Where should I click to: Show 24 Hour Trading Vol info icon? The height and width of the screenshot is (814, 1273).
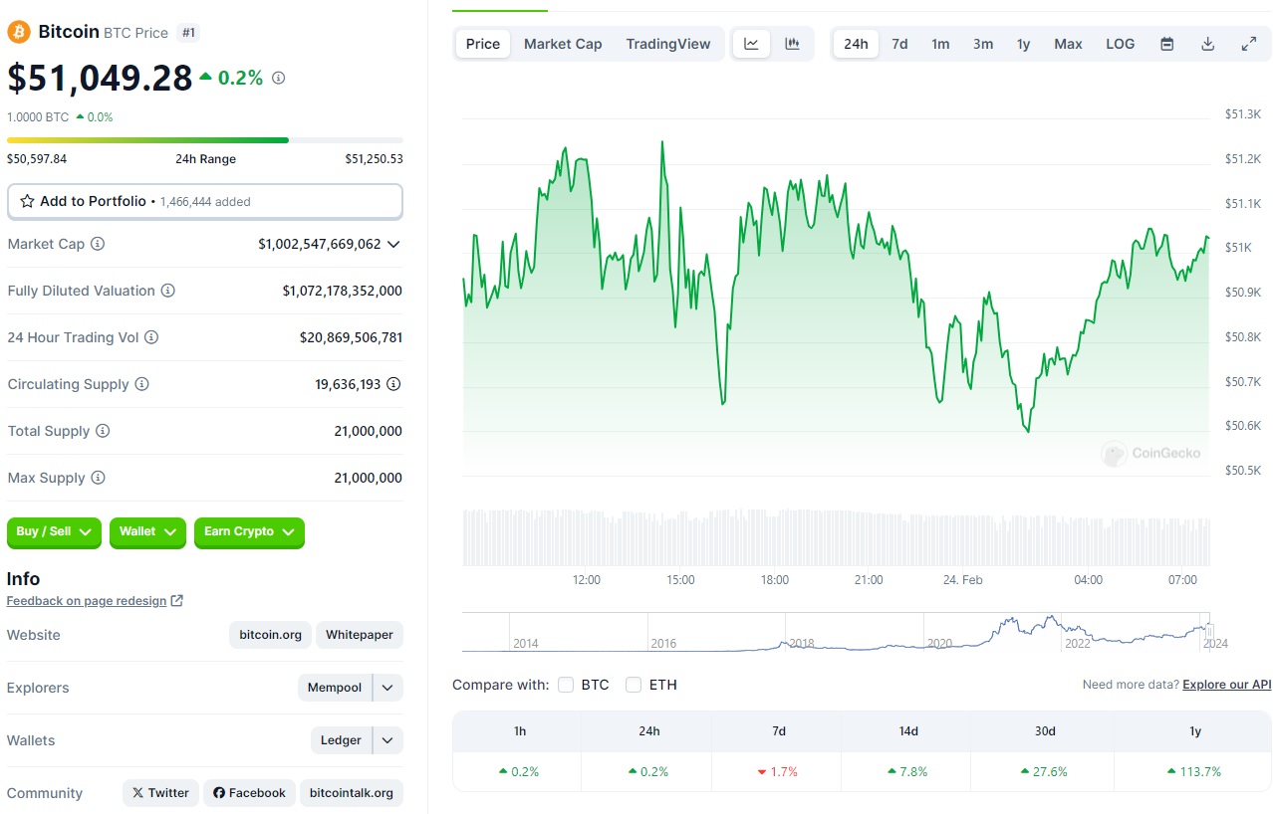[x=151, y=337]
